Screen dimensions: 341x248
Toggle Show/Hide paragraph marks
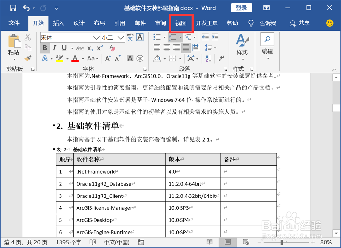[x=220, y=58]
